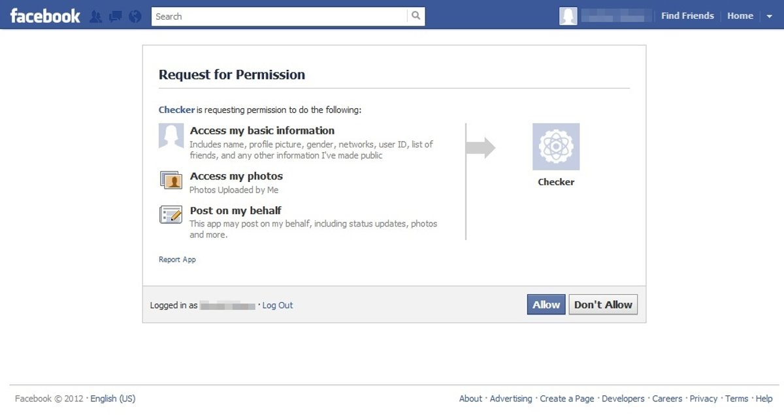Expand the account dropdown arrow

769,16
